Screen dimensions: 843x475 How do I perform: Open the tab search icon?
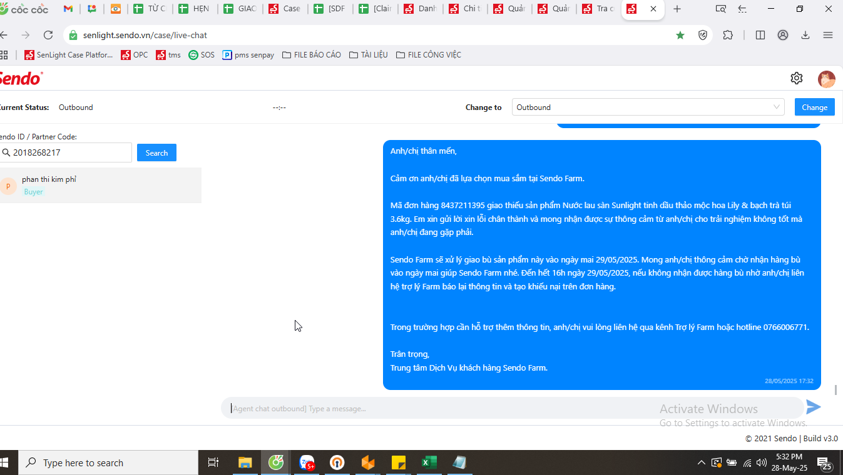click(x=721, y=9)
